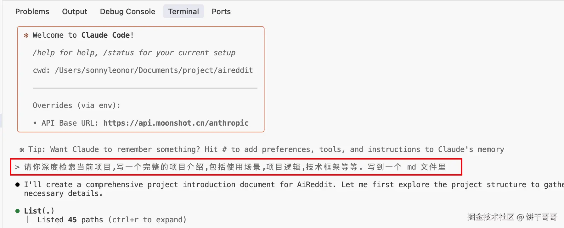The height and width of the screenshot is (228, 564).
Task: Click the tip symbol before 'Tip:'
Action: pos(22,150)
